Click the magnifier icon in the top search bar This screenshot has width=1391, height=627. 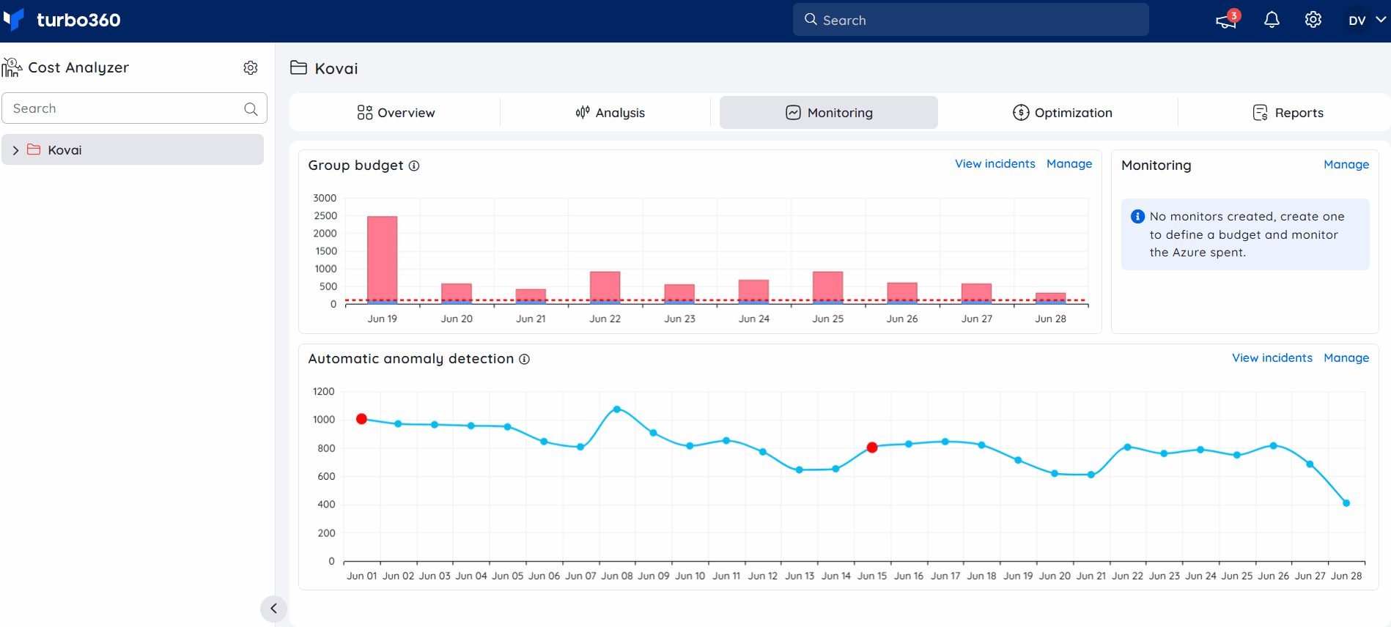tap(811, 20)
